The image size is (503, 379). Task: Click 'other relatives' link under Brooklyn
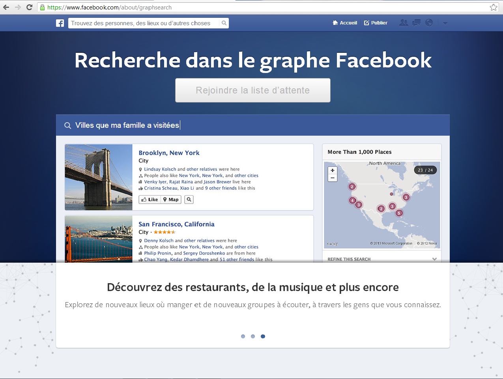pos(202,169)
